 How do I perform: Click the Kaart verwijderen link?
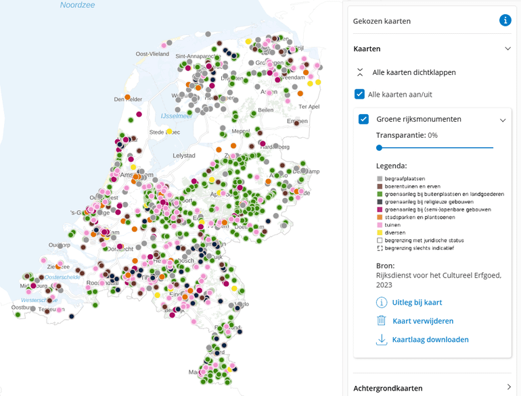click(x=423, y=321)
